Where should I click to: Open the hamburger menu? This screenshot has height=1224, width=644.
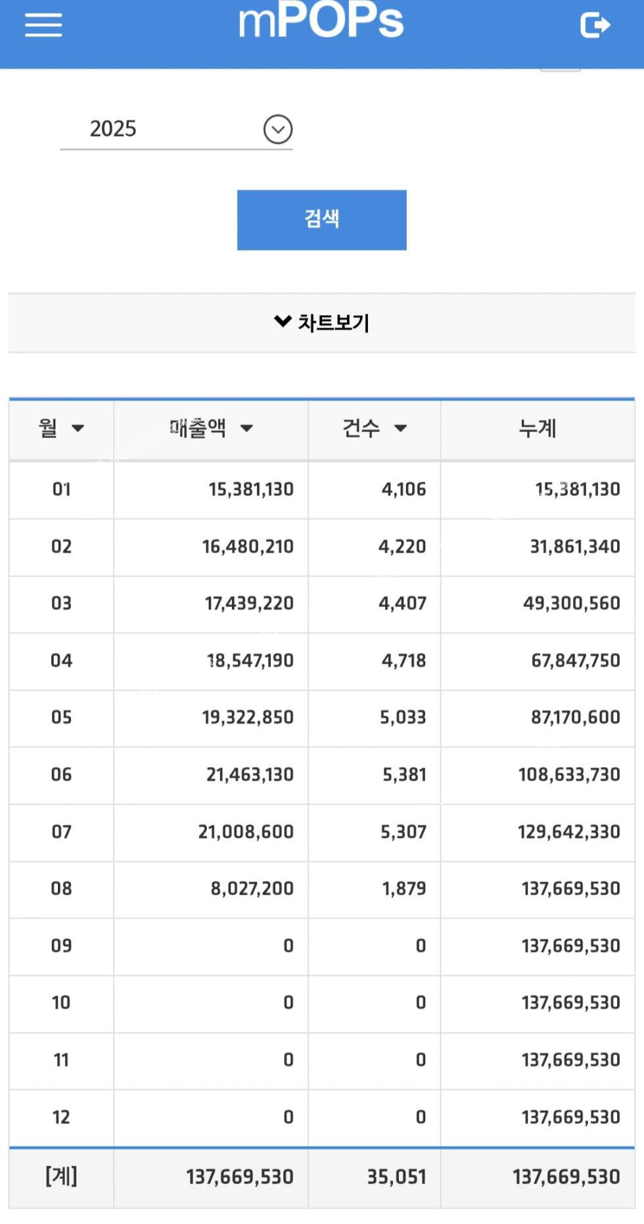coord(43,25)
